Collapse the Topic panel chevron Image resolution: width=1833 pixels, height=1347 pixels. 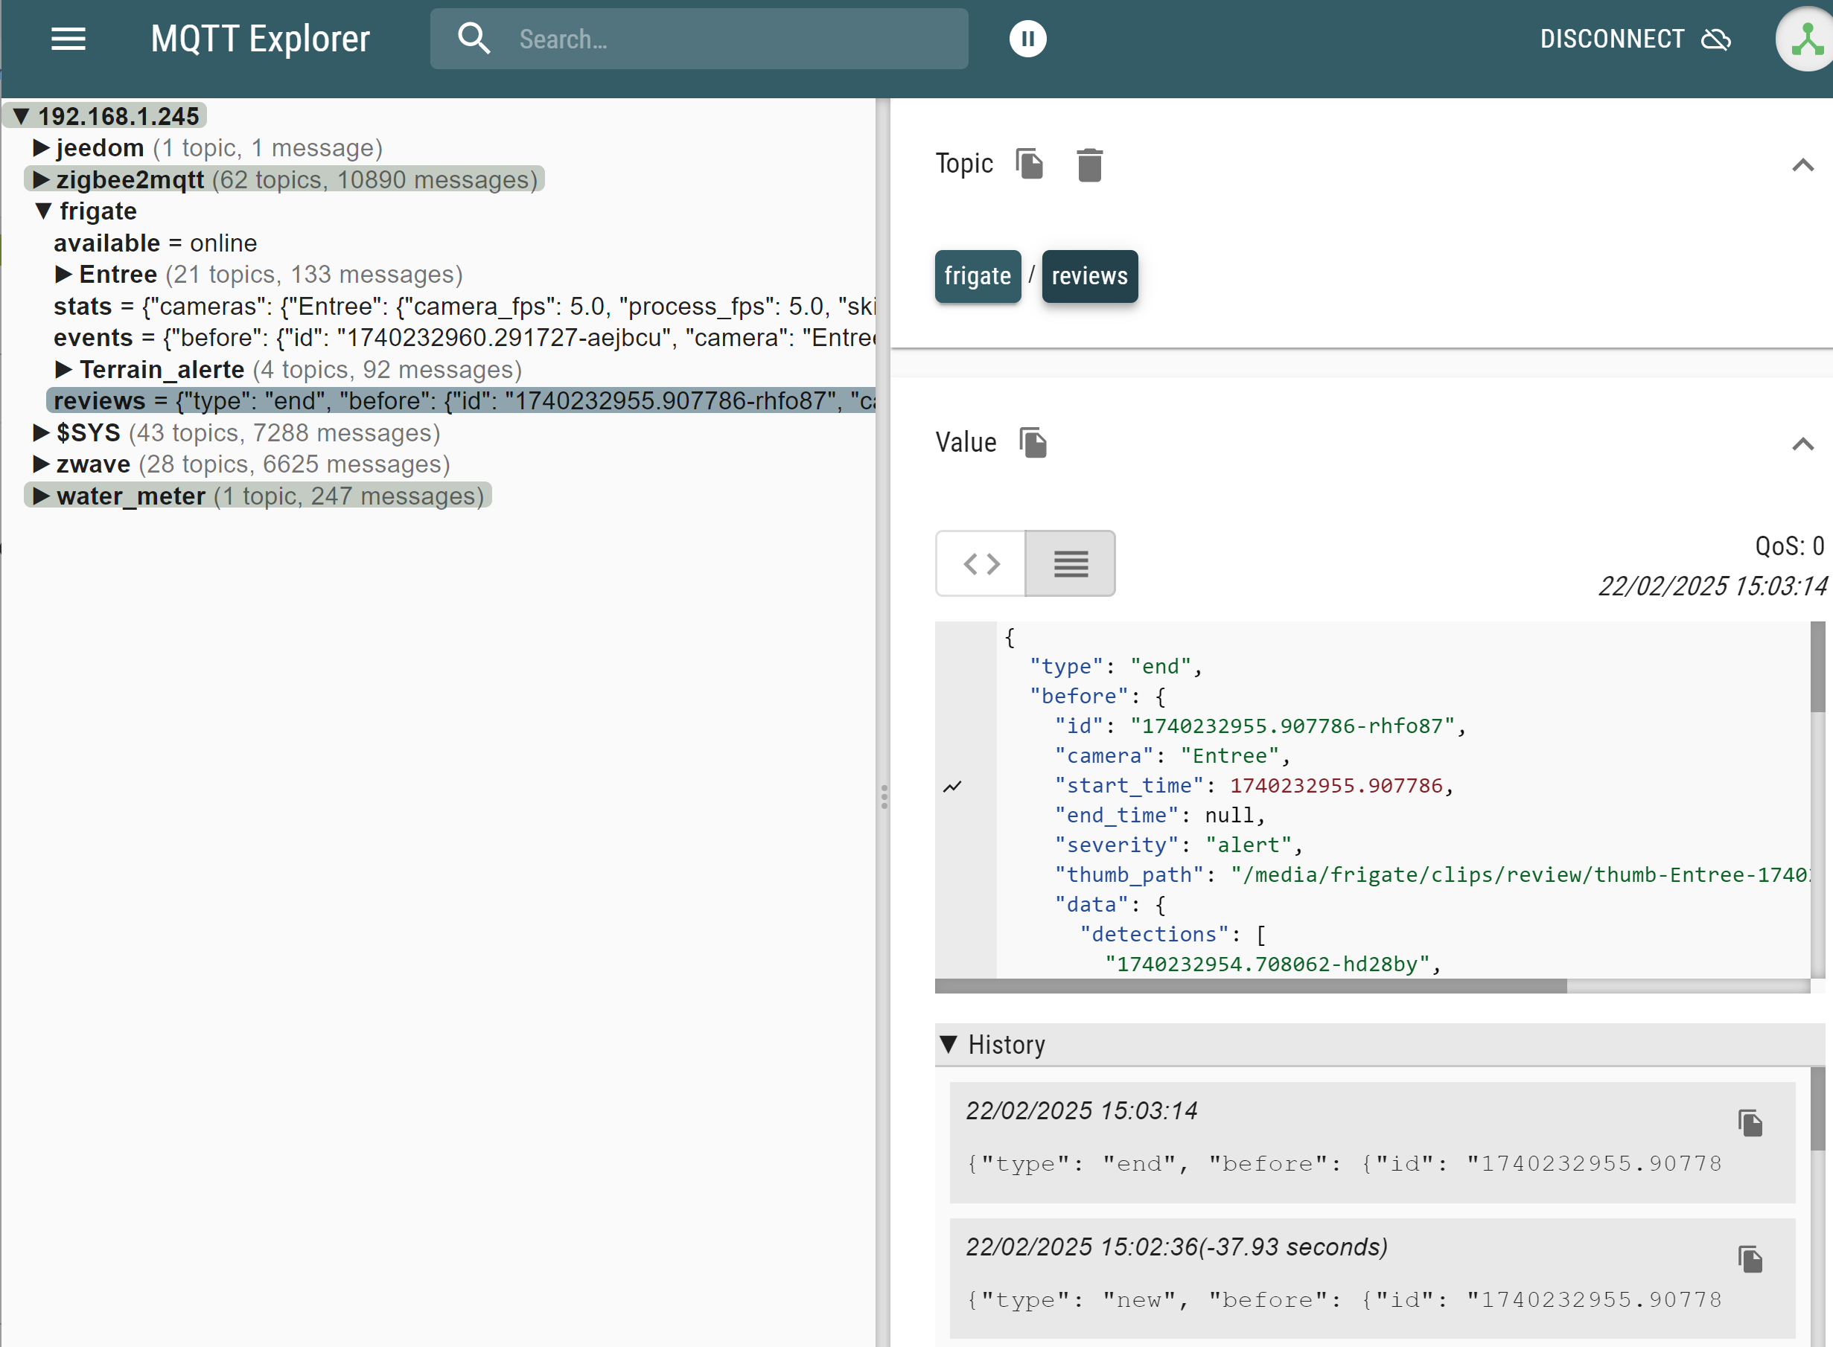click(1802, 165)
